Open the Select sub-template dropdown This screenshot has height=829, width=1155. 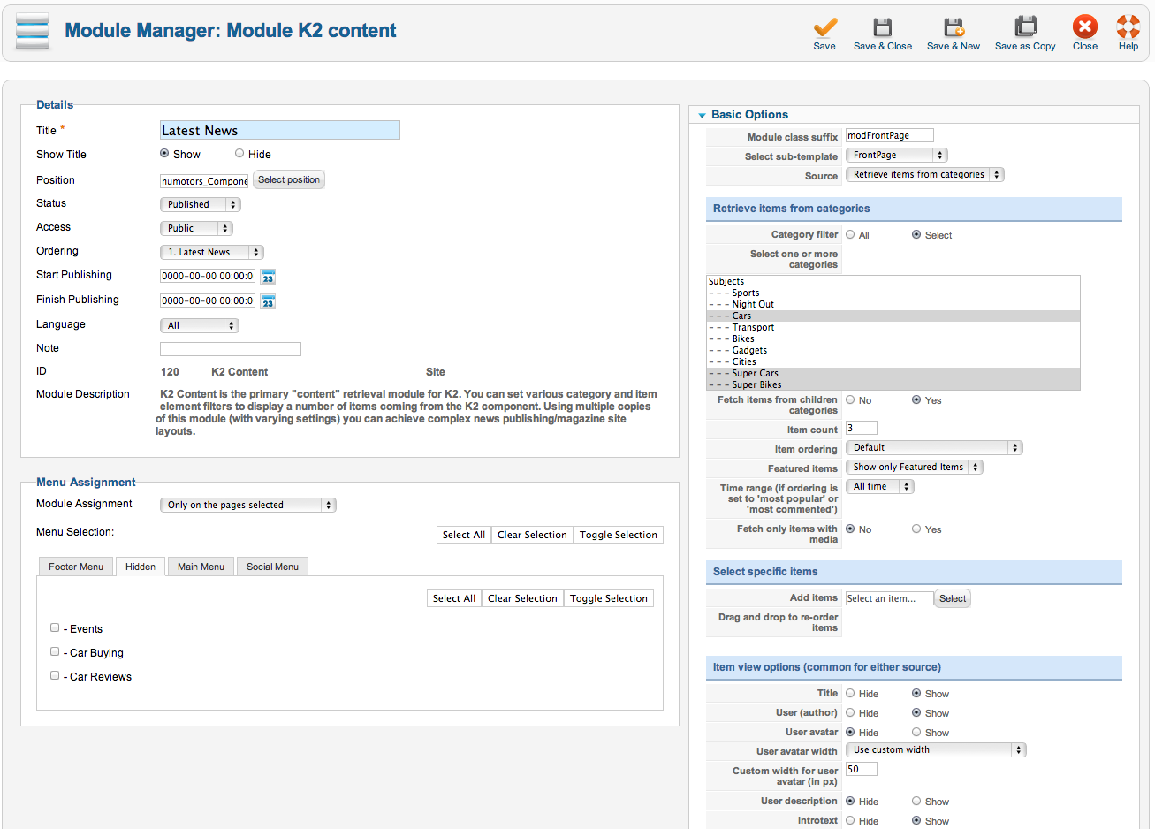[x=896, y=155]
